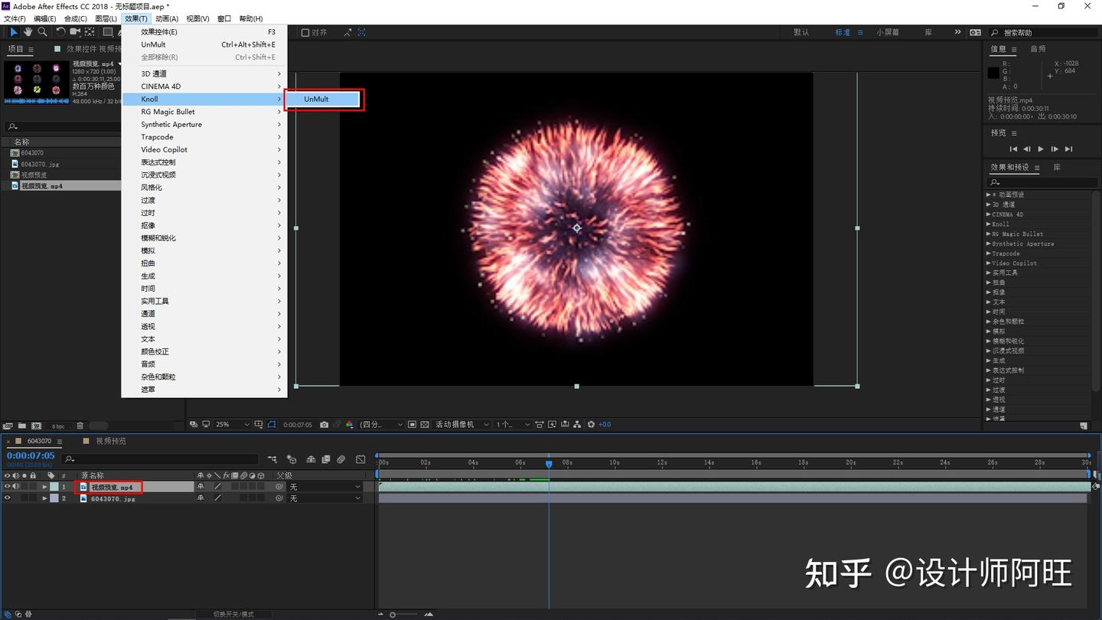
Task: Select the Rotation tool
Action: (60, 31)
